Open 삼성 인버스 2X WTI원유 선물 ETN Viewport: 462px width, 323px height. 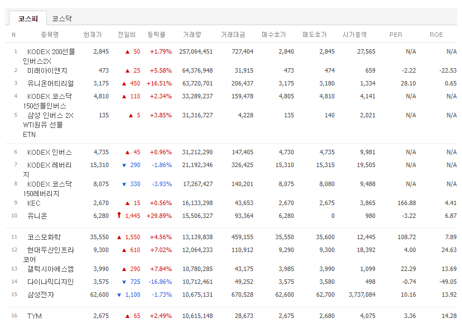coord(48,125)
